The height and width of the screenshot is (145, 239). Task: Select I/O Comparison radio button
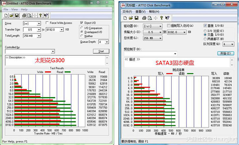(82, 28)
